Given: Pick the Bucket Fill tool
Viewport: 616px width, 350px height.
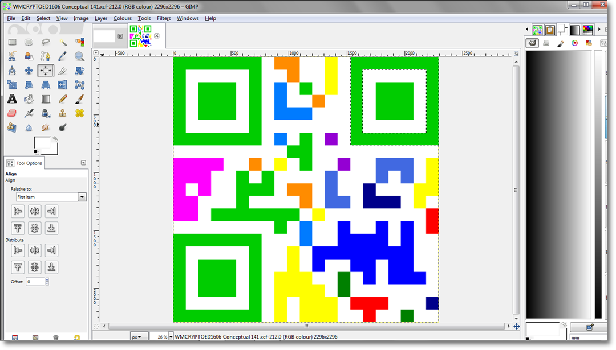Looking at the screenshot, I should pos(29,99).
